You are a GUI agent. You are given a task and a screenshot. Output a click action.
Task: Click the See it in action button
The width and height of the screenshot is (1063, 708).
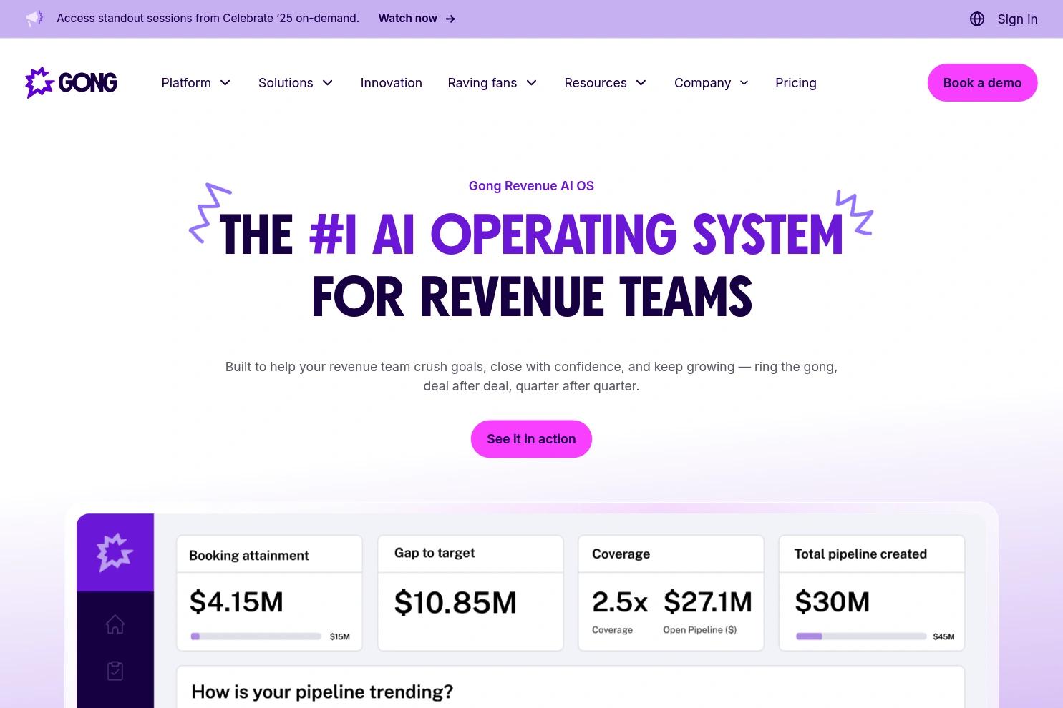click(531, 439)
